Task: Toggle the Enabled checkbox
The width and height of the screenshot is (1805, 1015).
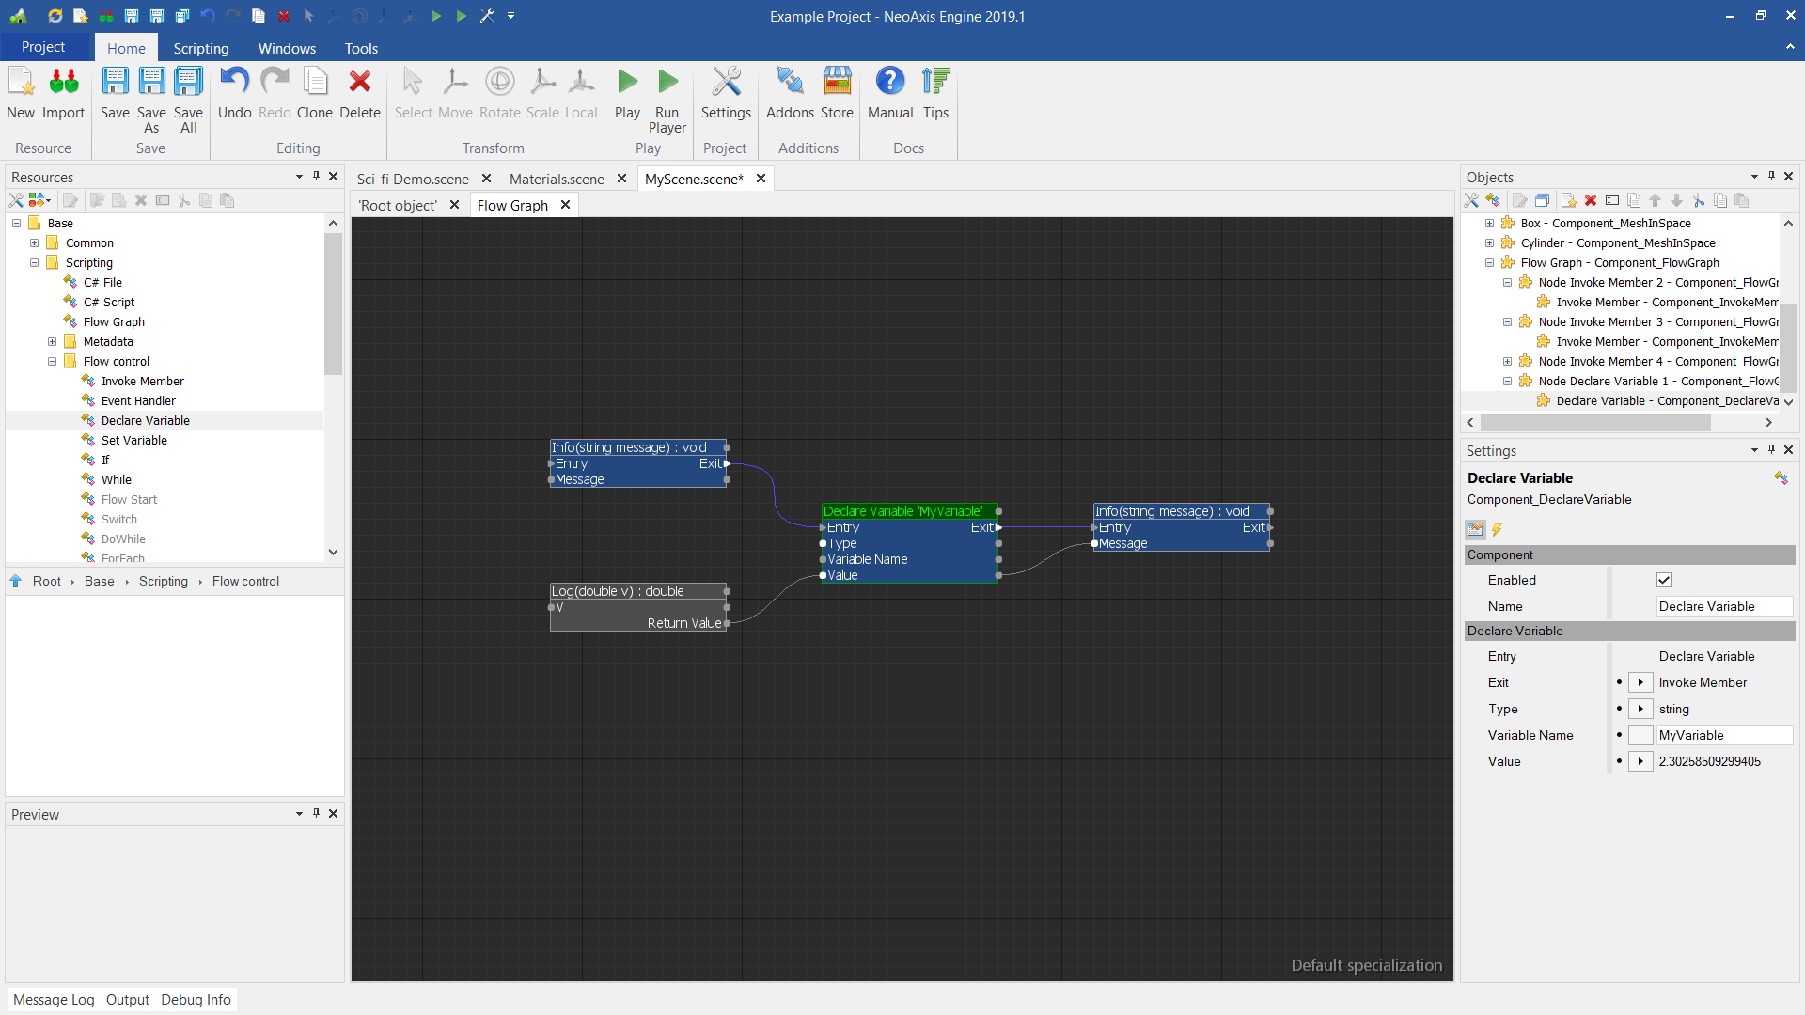Action: pyautogui.click(x=1664, y=580)
